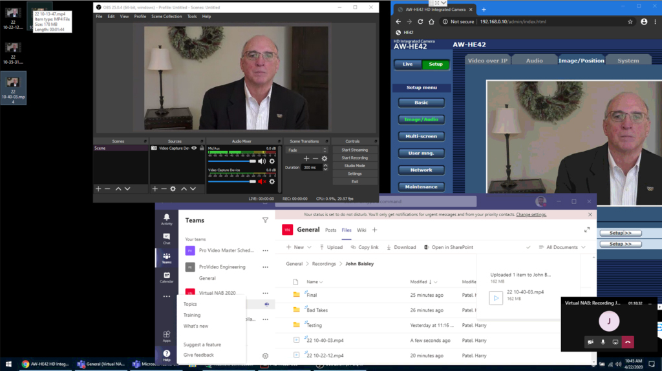Switch camera to Setup mode
This screenshot has width=662, height=371.
pyautogui.click(x=435, y=64)
